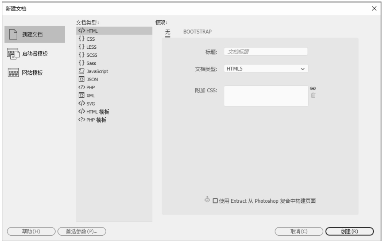Click the HTML 模板 code icon

82,112
